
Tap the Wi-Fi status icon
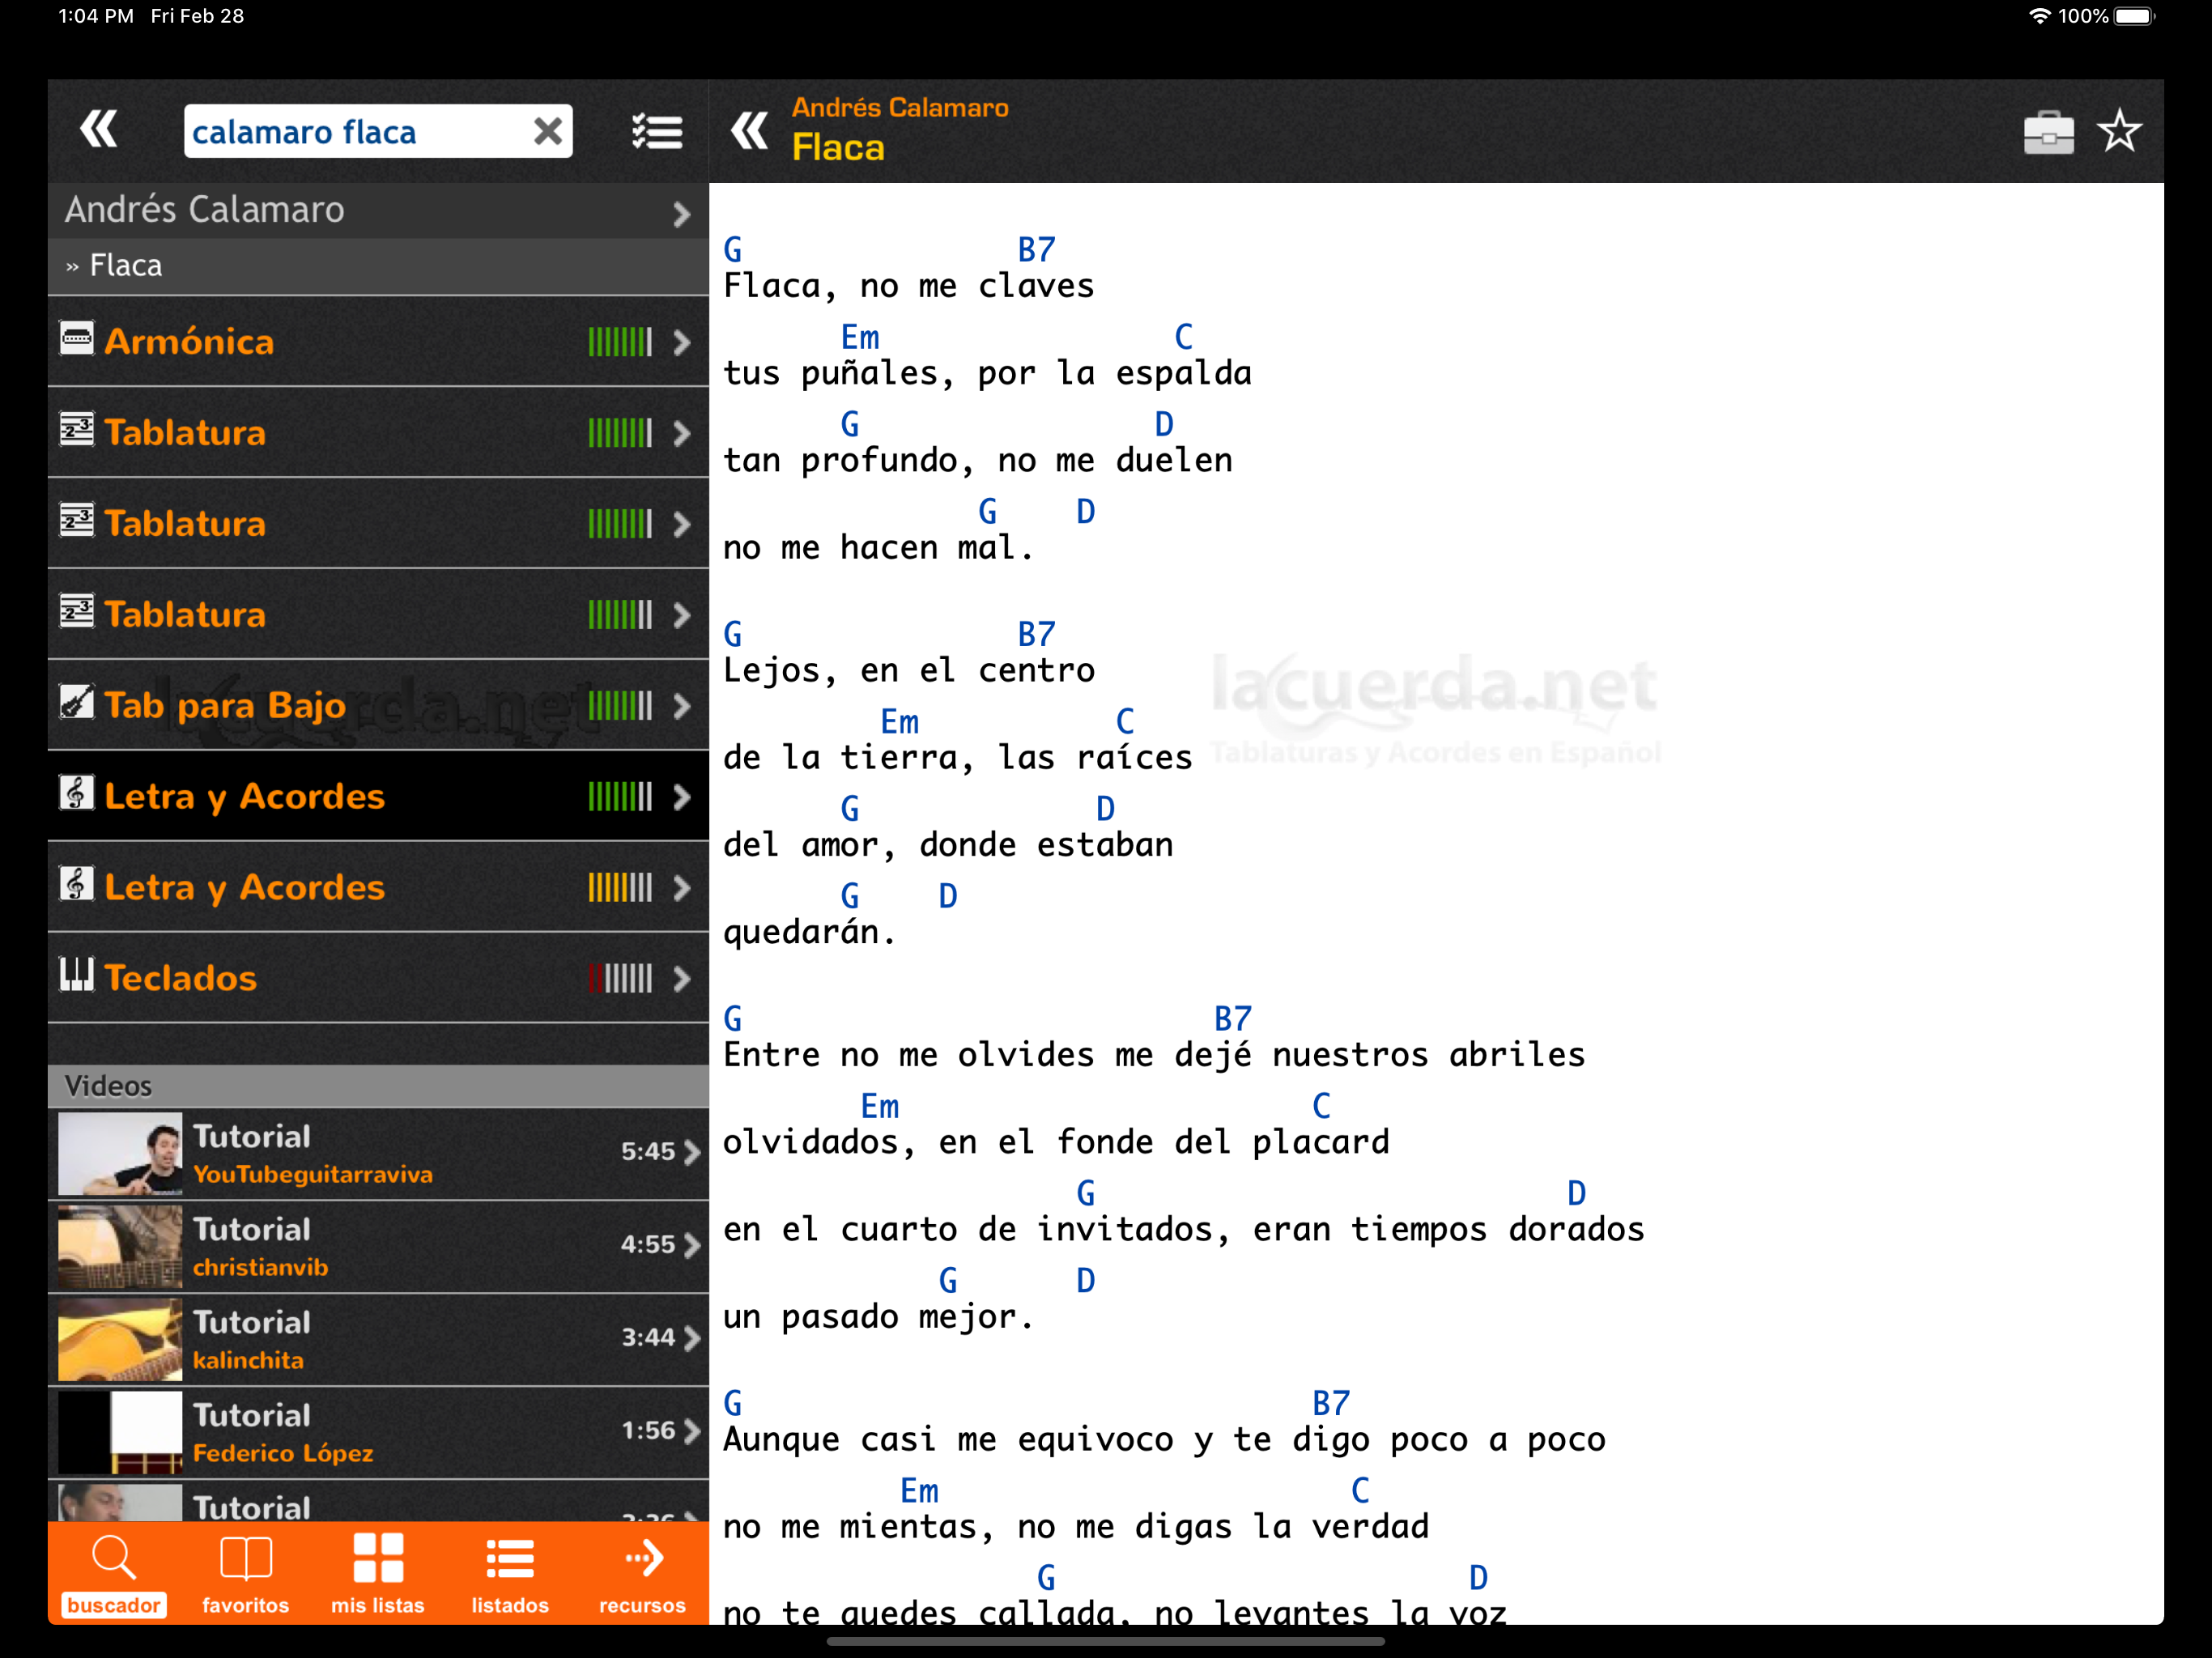(2039, 16)
